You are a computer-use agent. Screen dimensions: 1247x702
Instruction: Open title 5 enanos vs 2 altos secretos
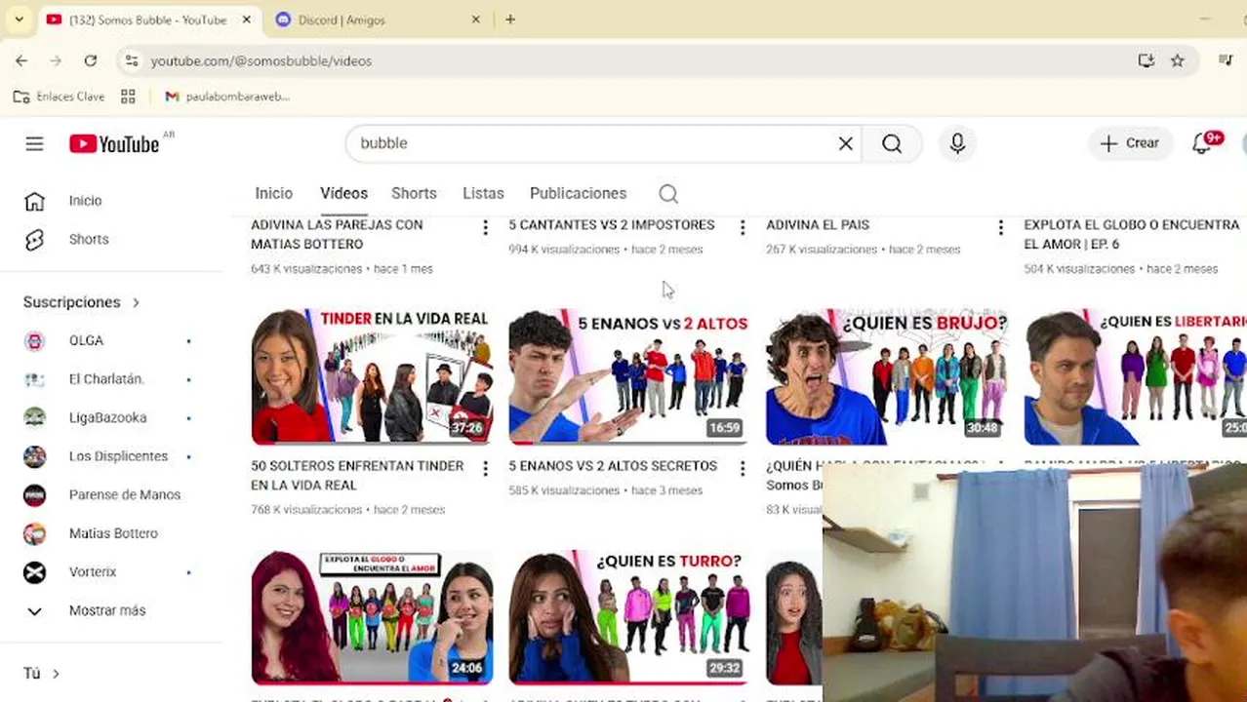tap(613, 466)
